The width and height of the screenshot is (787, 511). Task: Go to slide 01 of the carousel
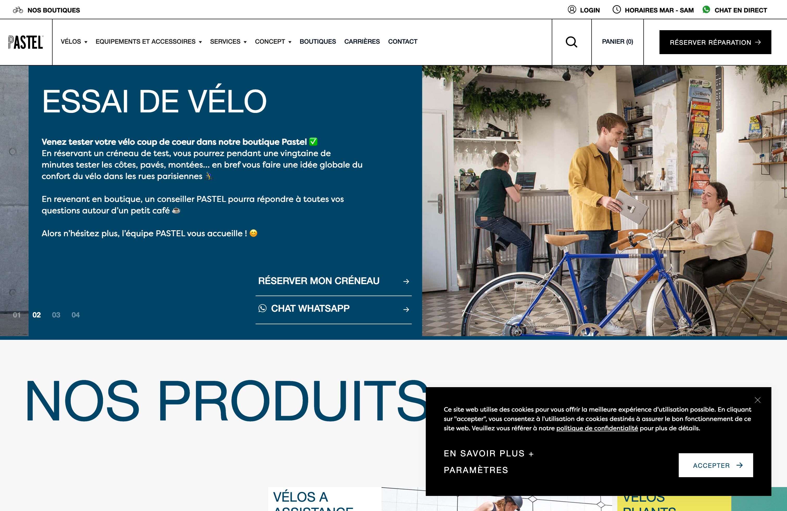[x=17, y=315]
